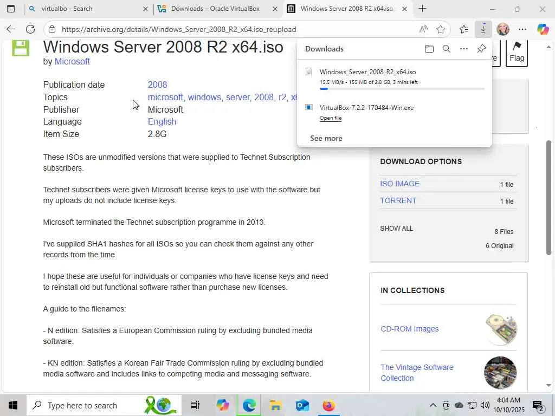Click SHOW ALL download files
Viewport: 555px width, 416px height.
pos(396,229)
